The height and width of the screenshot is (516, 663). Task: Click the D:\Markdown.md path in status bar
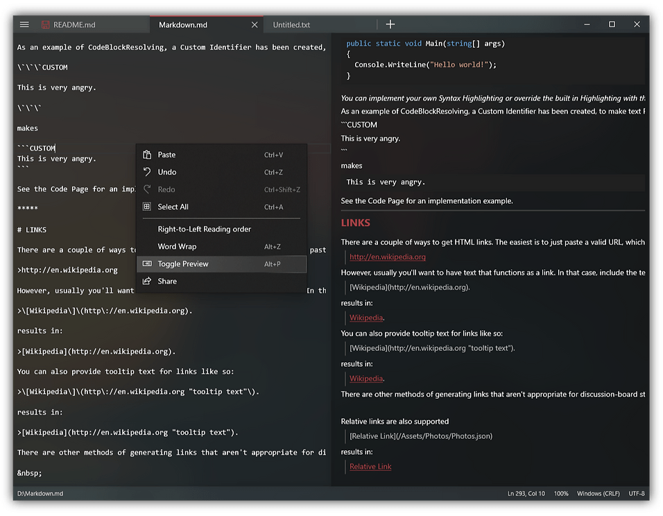(40, 494)
